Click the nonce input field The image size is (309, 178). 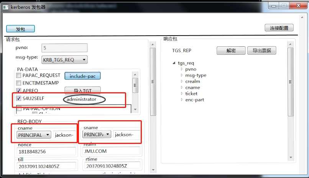[x=46, y=151]
